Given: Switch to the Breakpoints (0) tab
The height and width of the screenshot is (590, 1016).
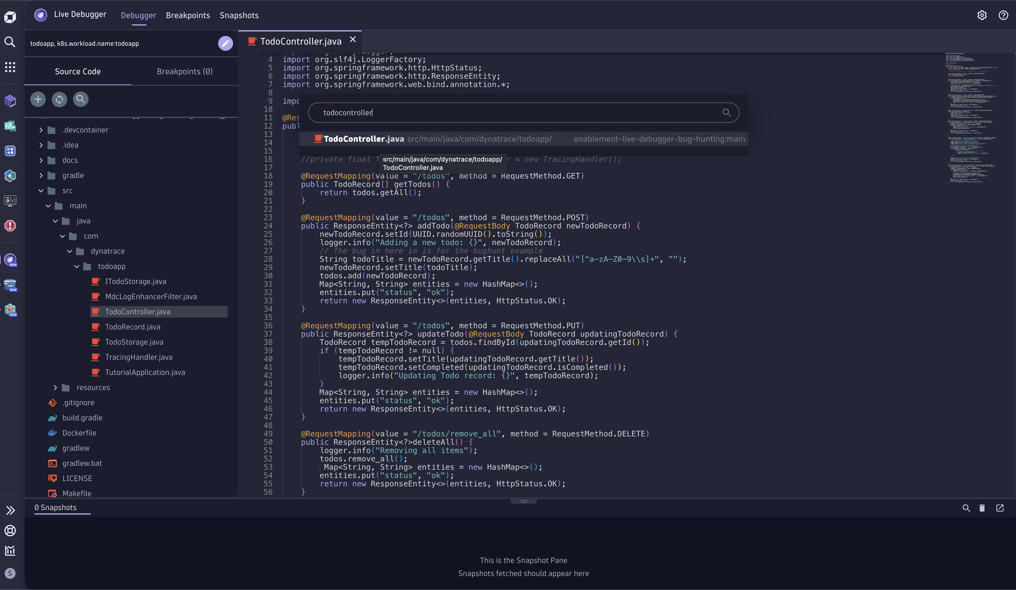Looking at the screenshot, I should click(184, 71).
